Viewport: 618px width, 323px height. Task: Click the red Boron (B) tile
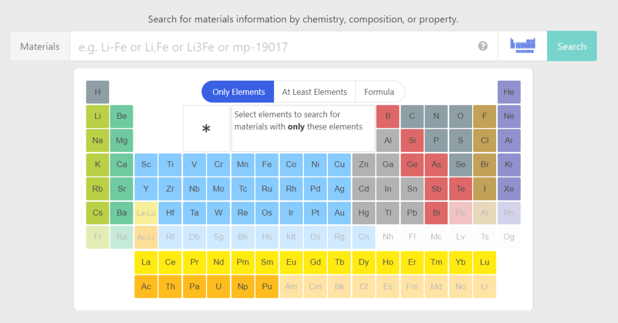click(388, 117)
